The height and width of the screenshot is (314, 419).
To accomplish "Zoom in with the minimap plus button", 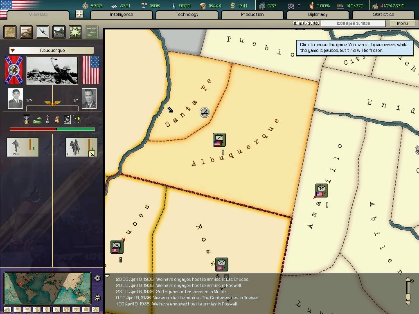I will pos(97,278).
